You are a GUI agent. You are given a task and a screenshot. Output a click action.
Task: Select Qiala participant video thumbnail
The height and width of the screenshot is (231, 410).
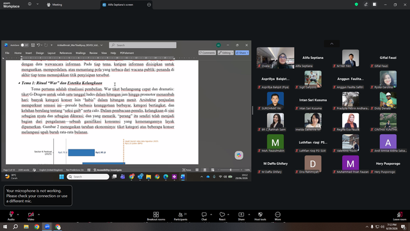tap(275, 58)
